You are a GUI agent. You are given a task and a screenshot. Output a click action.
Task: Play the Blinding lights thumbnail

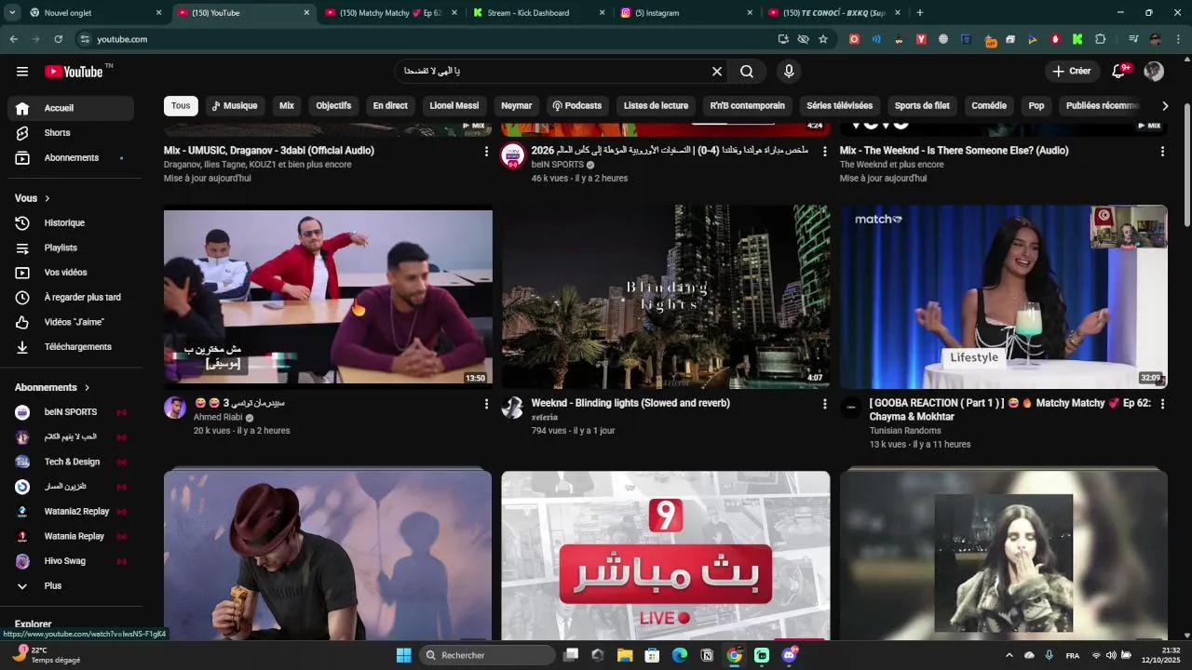click(666, 297)
